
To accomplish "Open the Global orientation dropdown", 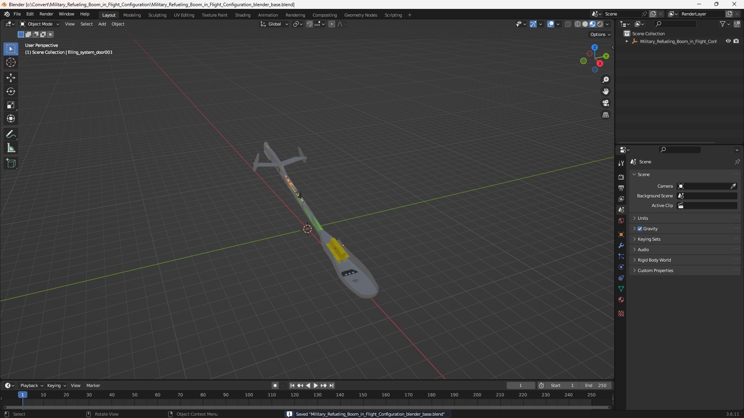I will (274, 24).
